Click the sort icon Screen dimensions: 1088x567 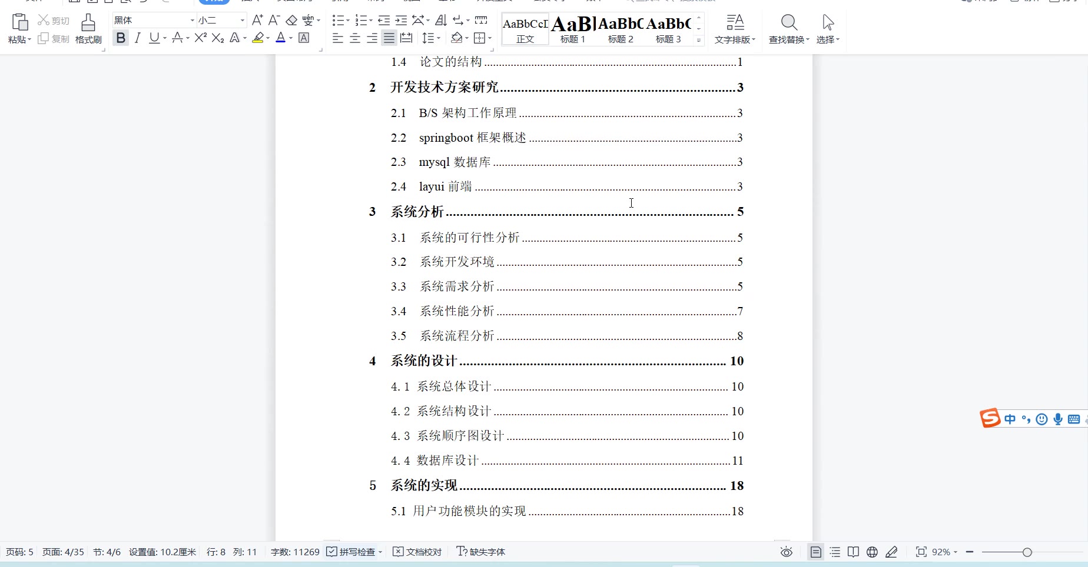click(x=441, y=21)
